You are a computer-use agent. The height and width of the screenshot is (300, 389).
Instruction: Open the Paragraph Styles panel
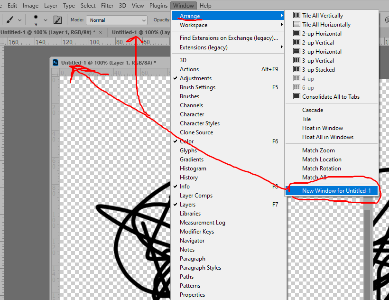pyautogui.click(x=228, y=268)
